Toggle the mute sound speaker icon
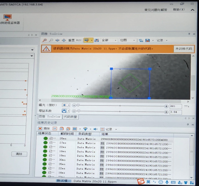Viewport: 199px width, 186px height. point(95,129)
